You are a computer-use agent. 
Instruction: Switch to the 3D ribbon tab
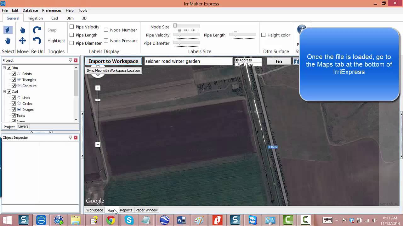pyautogui.click(x=84, y=18)
